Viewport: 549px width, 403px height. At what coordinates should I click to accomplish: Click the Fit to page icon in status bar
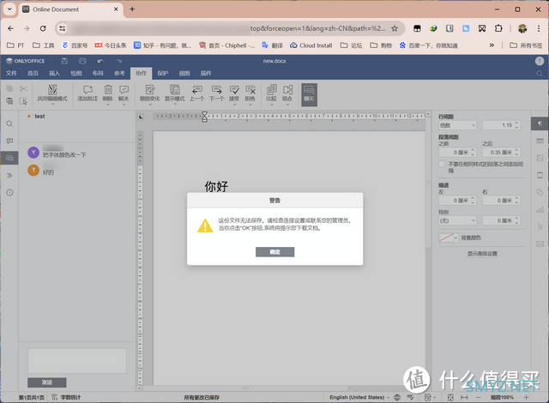pyautogui.click(x=450, y=397)
